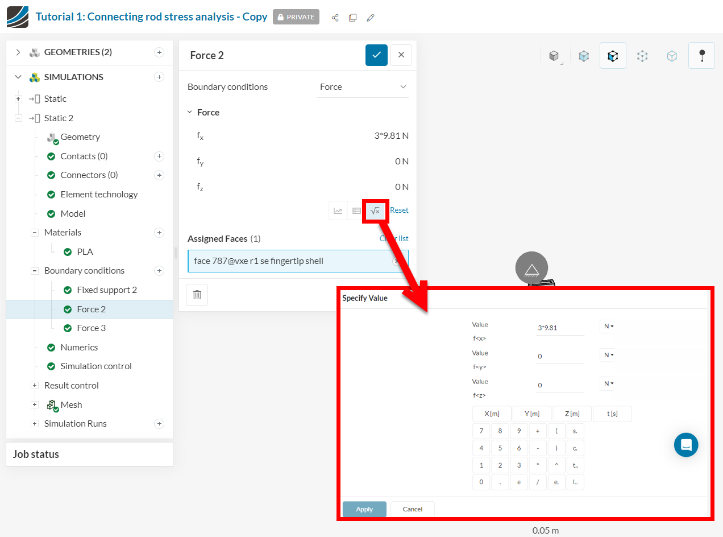Activate volume selection mode cube icon
Screen dimensions: 723x537
coord(584,56)
